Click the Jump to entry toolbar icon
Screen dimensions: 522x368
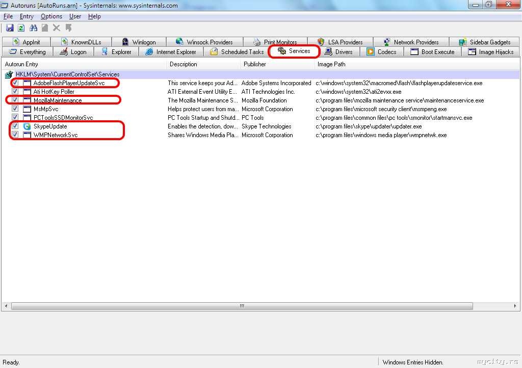click(x=69, y=28)
